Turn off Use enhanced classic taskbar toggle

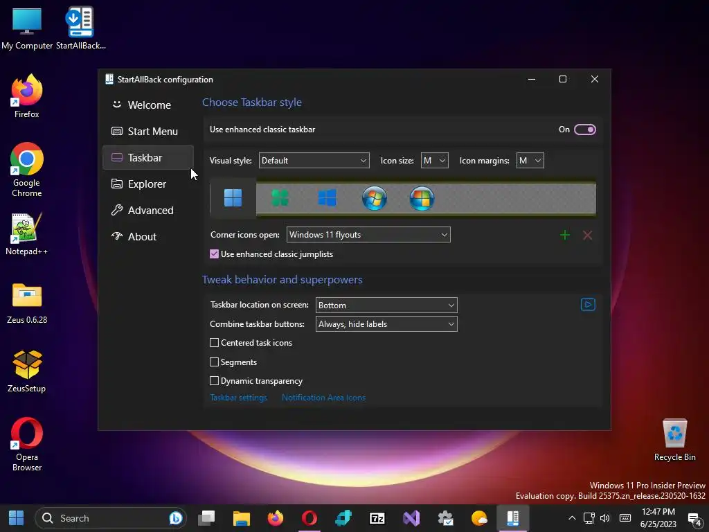click(584, 130)
